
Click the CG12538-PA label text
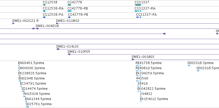pos(53,14)
